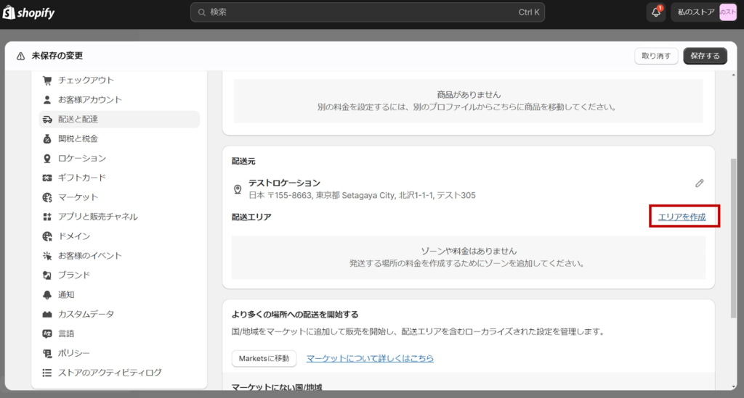This screenshot has height=398, width=744.
Task: Click the 保存する save button
Action: point(705,56)
